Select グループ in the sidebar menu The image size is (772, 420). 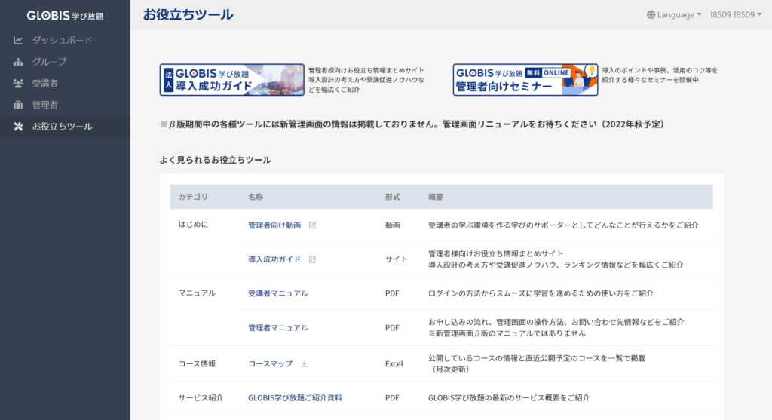coord(49,62)
